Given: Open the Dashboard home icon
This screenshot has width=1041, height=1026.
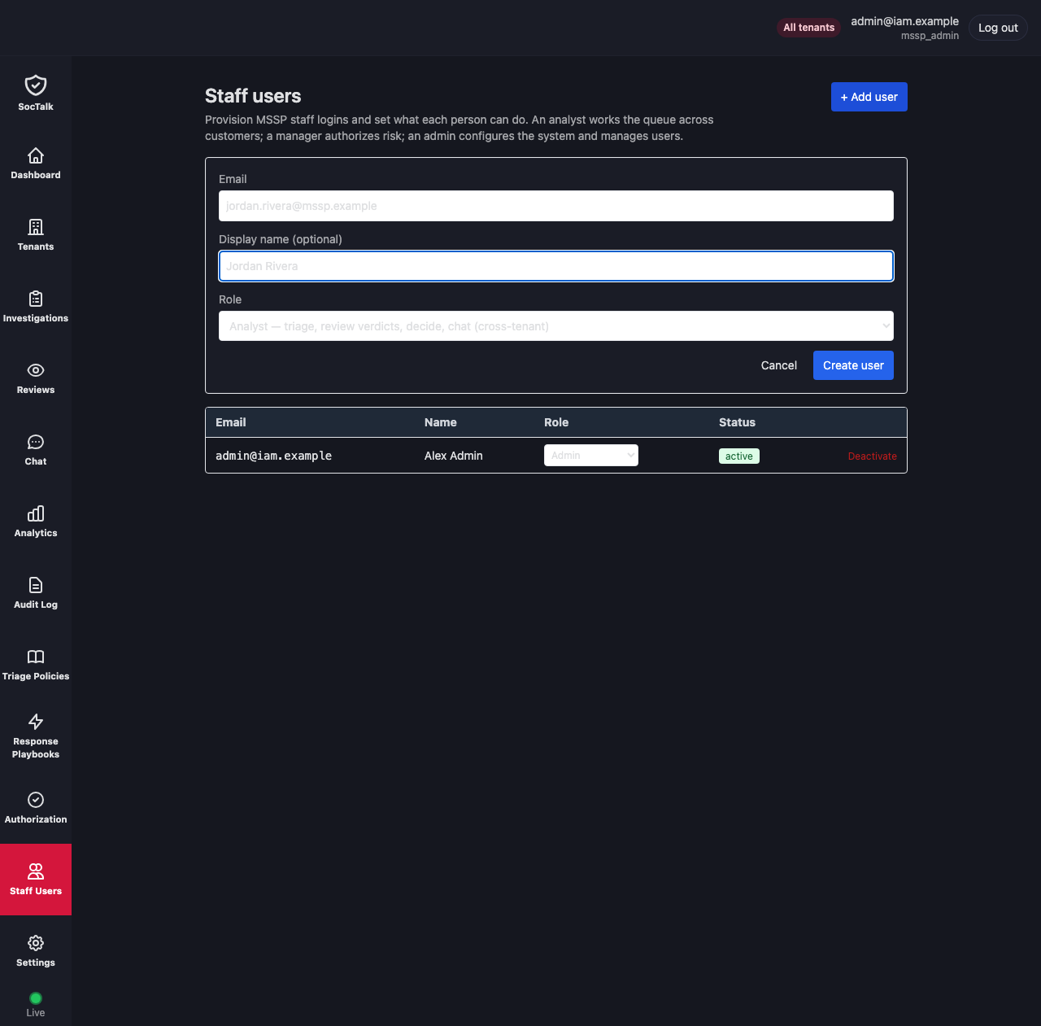Looking at the screenshot, I should point(36,155).
